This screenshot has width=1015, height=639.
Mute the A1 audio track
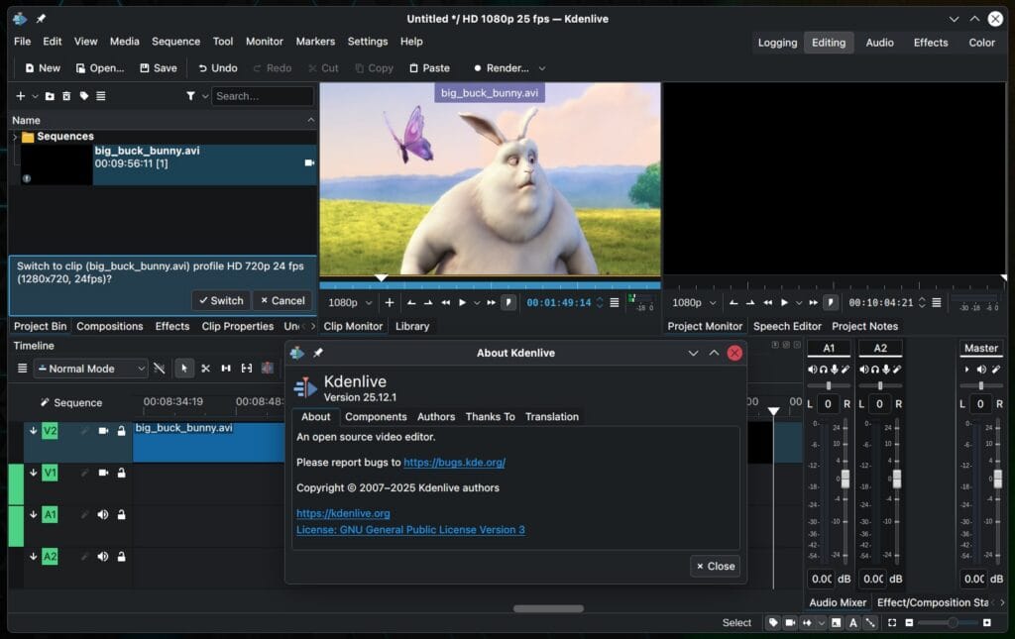click(x=103, y=515)
